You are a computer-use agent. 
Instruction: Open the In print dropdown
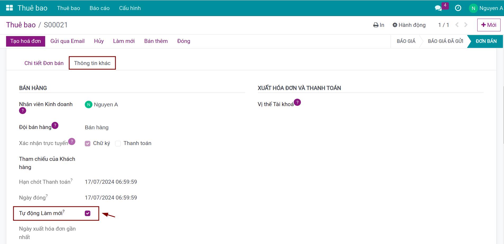(379, 25)
